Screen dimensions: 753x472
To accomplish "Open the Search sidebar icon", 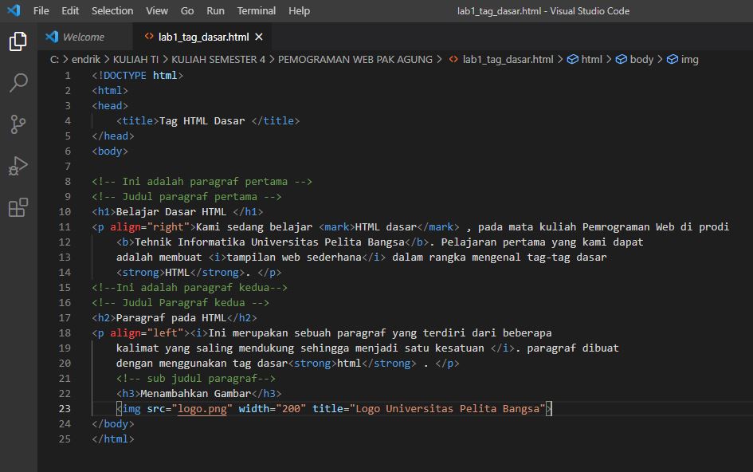I will (18, 83).
